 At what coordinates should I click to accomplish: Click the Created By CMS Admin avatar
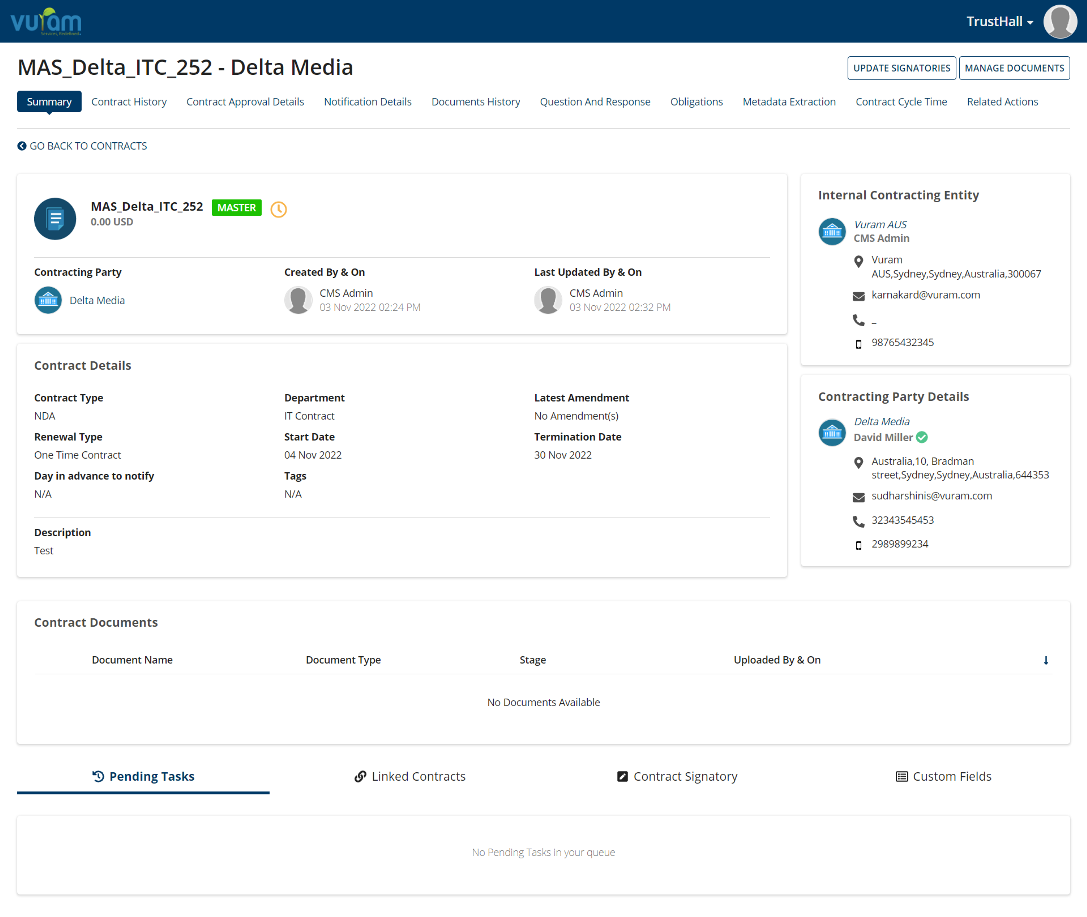298,300
